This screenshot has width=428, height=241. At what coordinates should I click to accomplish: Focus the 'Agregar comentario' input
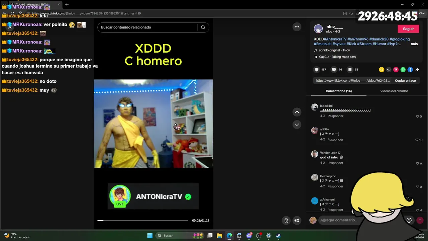point(361,220)
